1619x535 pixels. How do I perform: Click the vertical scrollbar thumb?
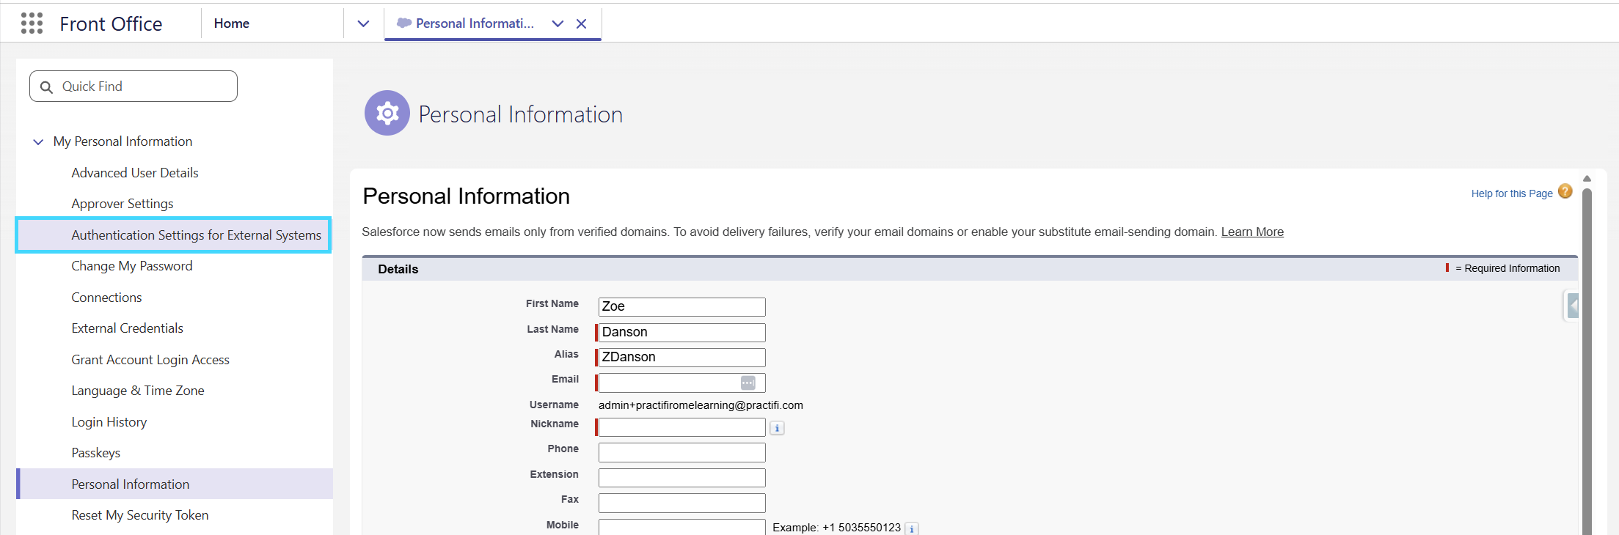1587,362
